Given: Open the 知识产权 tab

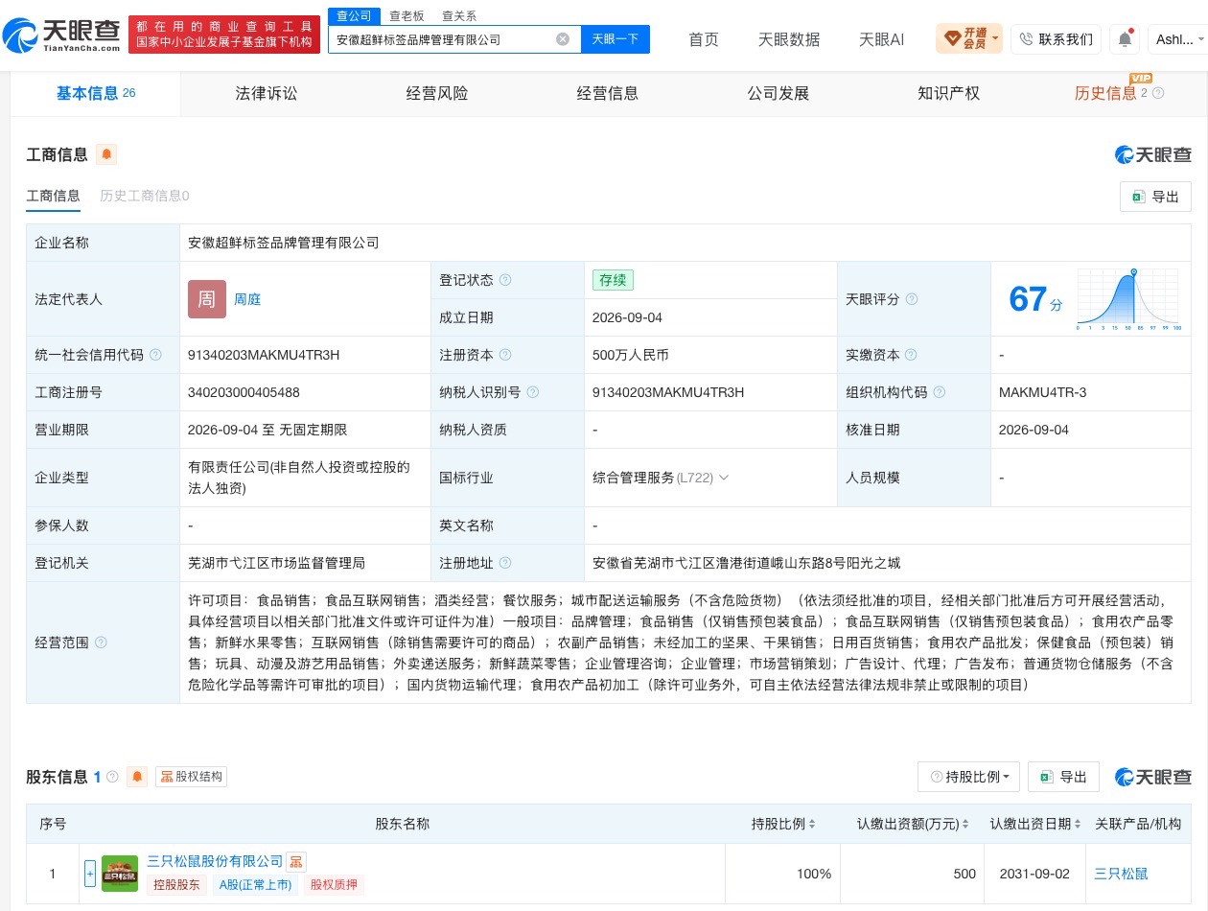Looking at the screenshot, I should tap(948, 93).
